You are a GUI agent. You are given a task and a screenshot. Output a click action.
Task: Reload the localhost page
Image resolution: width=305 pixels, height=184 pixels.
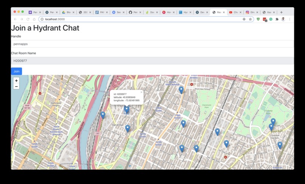(x=28, y=19)
